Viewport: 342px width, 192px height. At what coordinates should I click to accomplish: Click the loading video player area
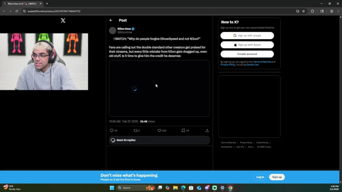(x=159, y=88)
